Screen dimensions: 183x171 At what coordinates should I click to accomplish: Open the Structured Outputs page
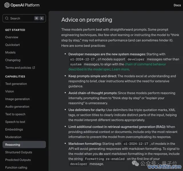point(19,152)
